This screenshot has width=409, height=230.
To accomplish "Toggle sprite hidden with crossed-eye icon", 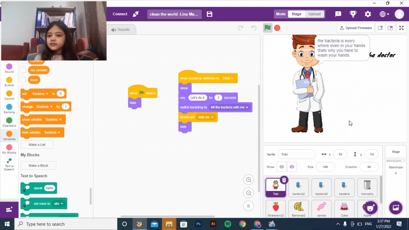I will point(292,167).
